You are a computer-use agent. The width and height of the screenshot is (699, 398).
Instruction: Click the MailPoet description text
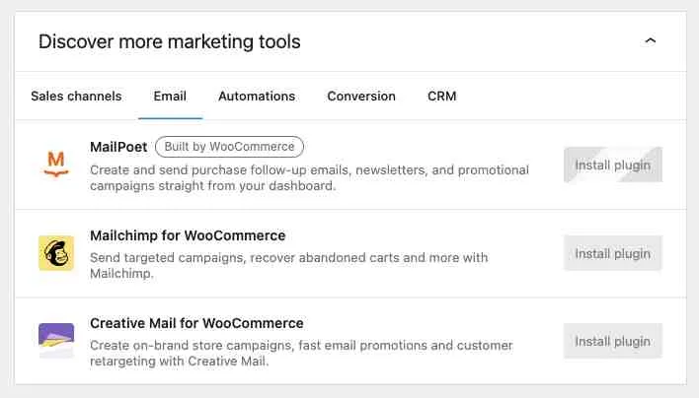[x=309, y=178]
